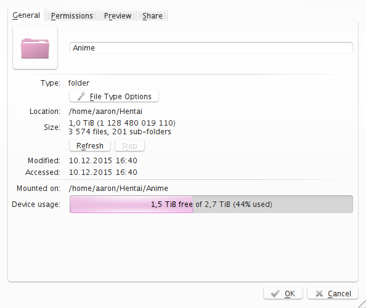Click the X icon on Cancel button
This screenshot has width=366, height=308.
tap(319, 293)
